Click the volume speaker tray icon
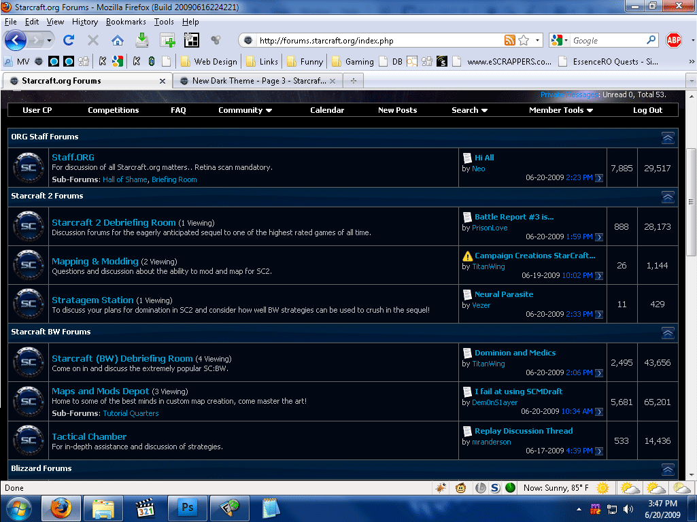Viewport: 697px width, 522px height. 628,509
